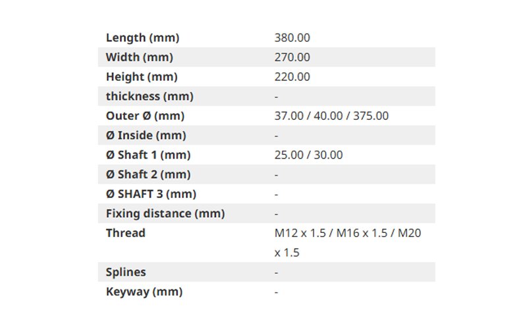The width and height of the screenshot is (527, 329).
Task: Click the Ø SHAFT 3 (mm) label
Action: [x=151, y=193]
